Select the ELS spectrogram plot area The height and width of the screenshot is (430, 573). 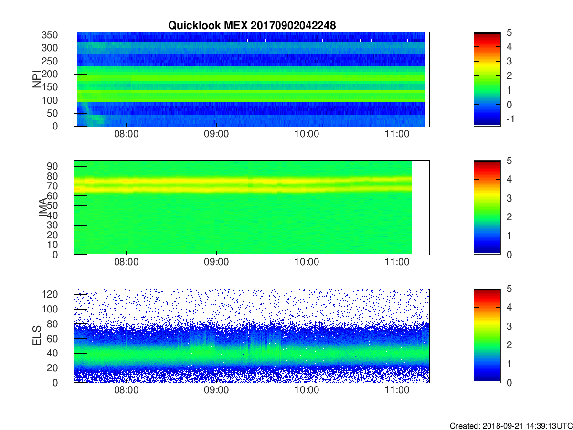click(252, 335)
